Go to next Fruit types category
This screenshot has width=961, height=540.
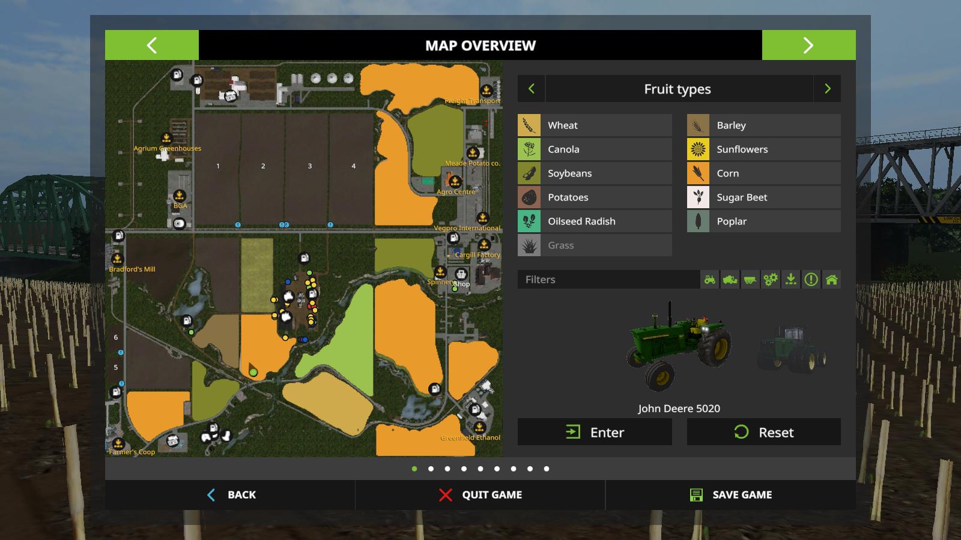click(x=827, y=89)
